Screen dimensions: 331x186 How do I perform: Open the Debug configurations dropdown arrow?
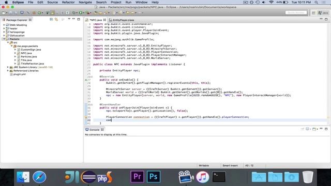pos(77,13)
